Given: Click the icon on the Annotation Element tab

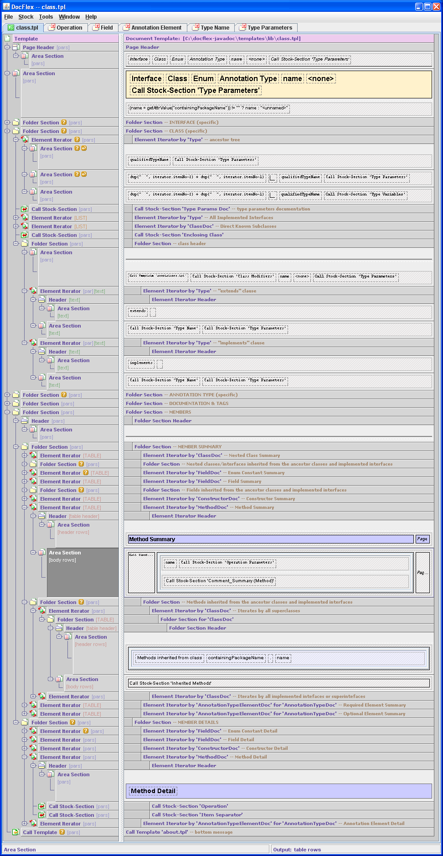Looking at the screenshot, I should (x=126, y=28).
